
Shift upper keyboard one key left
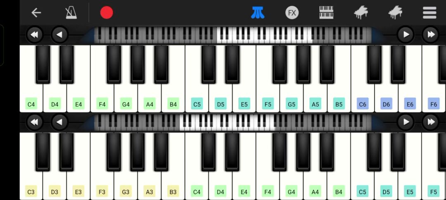point(59,35)
